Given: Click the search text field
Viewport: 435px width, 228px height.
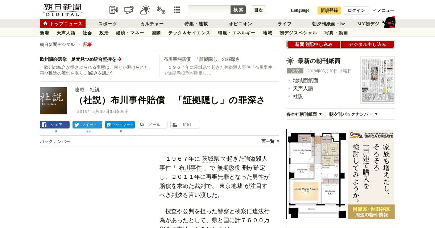Looking at the screenshot, I should [x=209, y=10].
